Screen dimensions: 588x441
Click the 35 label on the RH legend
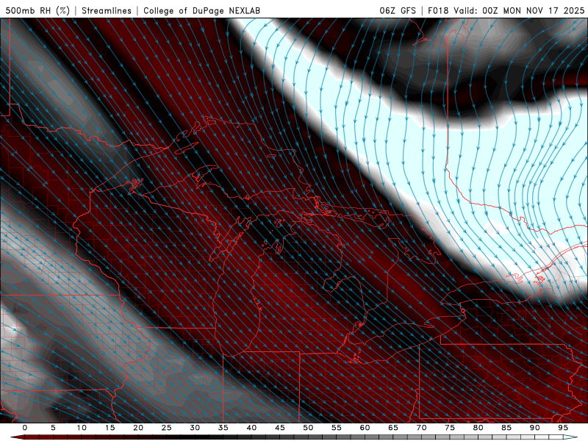pos(223,428)
